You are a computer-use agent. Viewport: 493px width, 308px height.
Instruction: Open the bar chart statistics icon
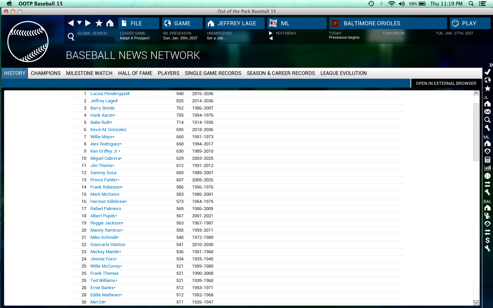point(488,168)
